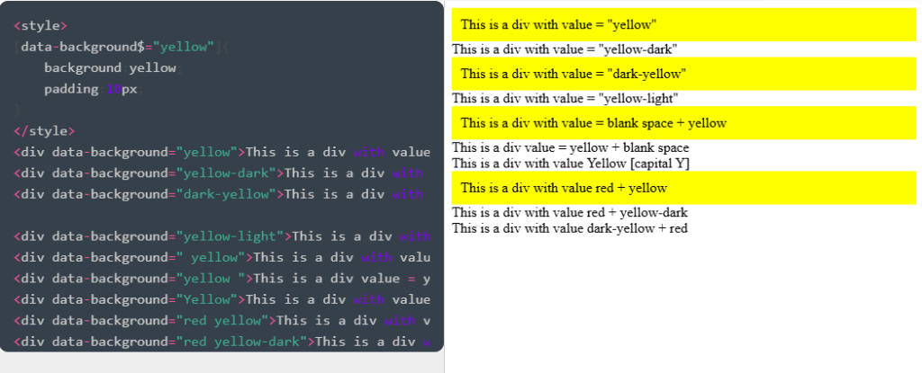Viewport: 922px width, 373px height.
Task: Click highlighted div with value 'red + yellow'
Action: pyautogui.click(x=682, y=188)
